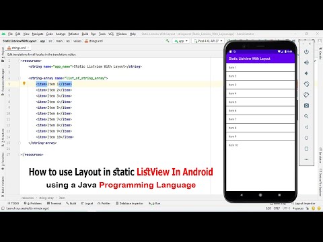Take an emulator screenshot with the camera icon

(x=306, y=106)
